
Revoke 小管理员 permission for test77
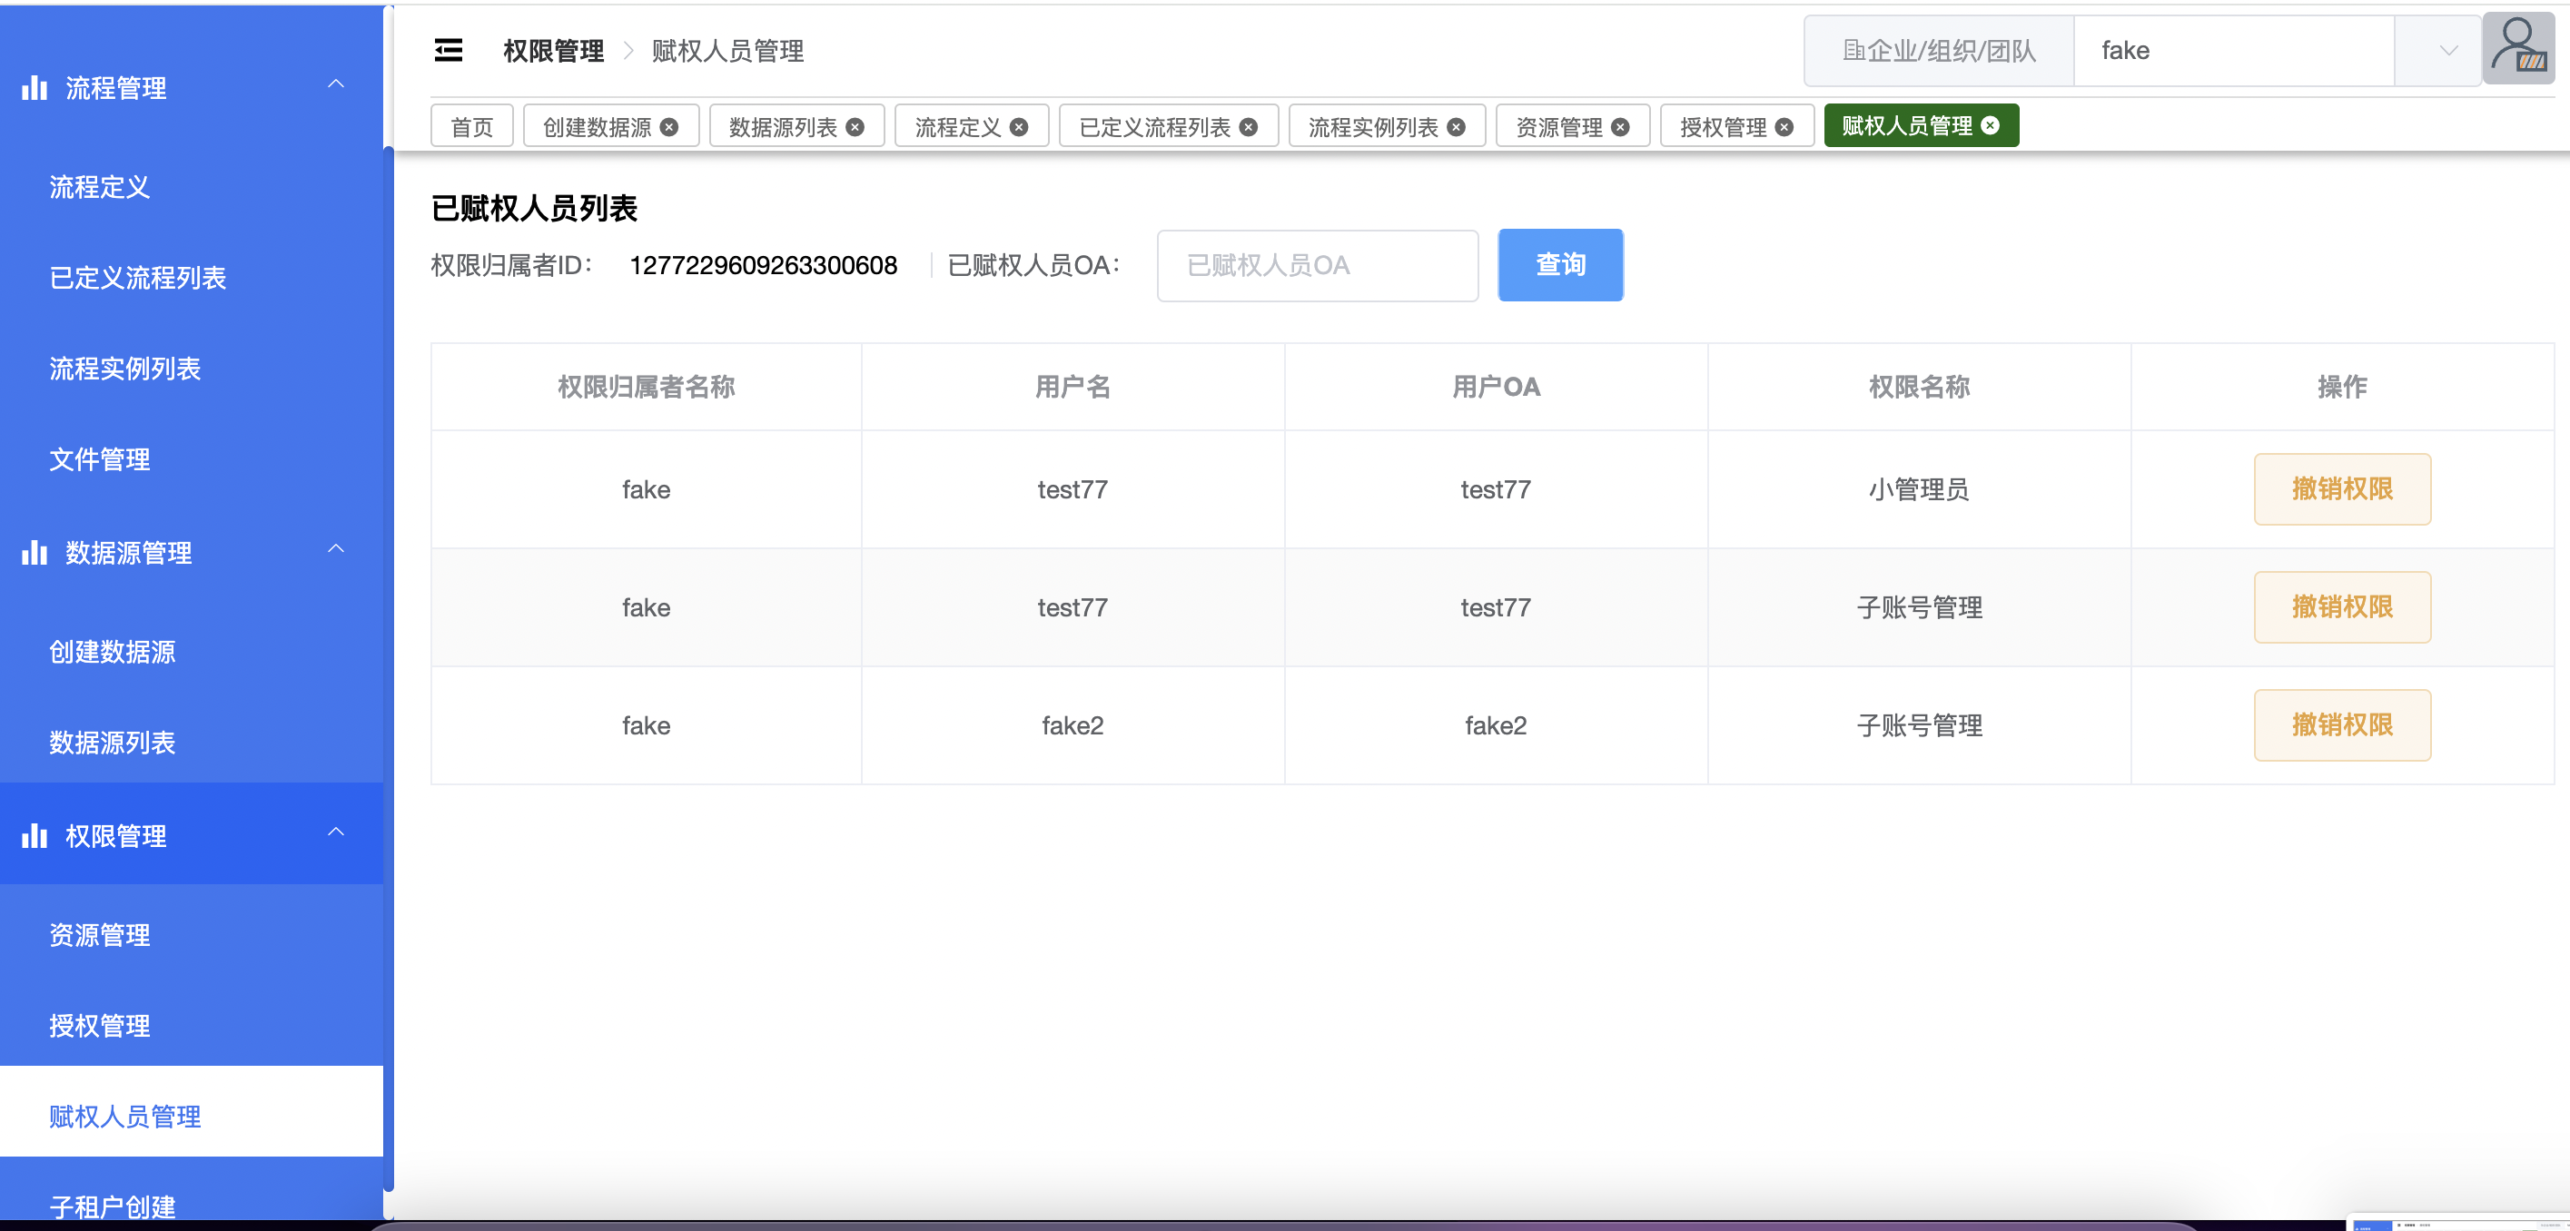[x=2341, y=488]
